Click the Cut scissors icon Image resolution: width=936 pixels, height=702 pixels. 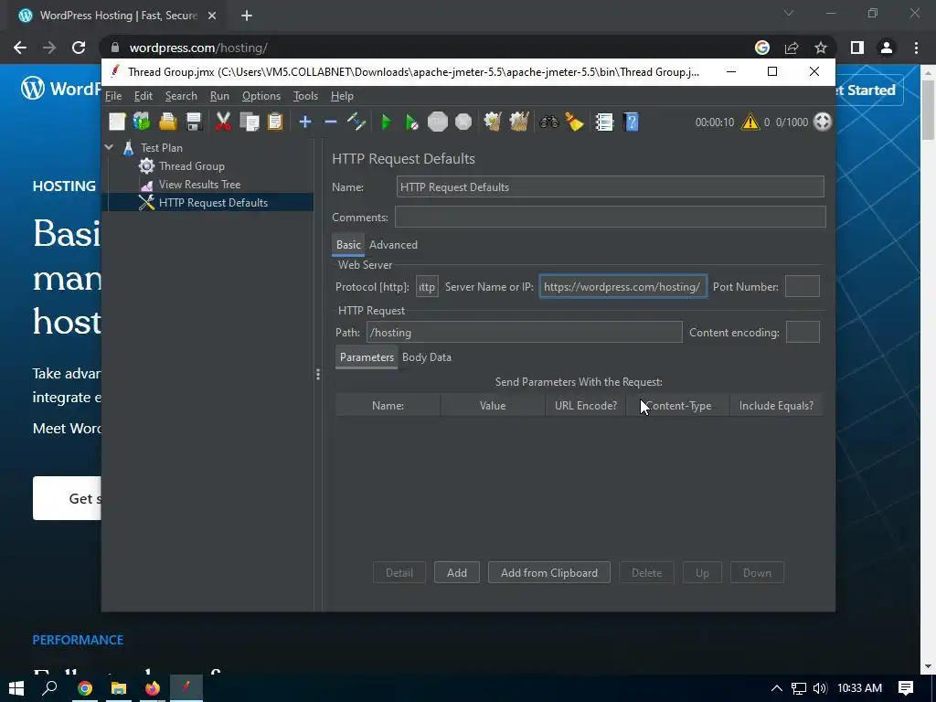pyautogui.click(x=223, y=122)
